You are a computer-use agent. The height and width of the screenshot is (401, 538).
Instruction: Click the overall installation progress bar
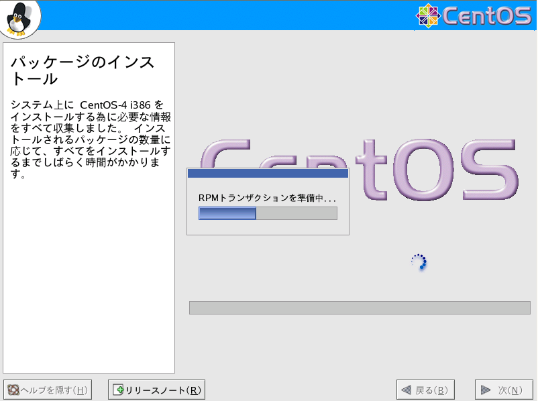tap(360, 308)
